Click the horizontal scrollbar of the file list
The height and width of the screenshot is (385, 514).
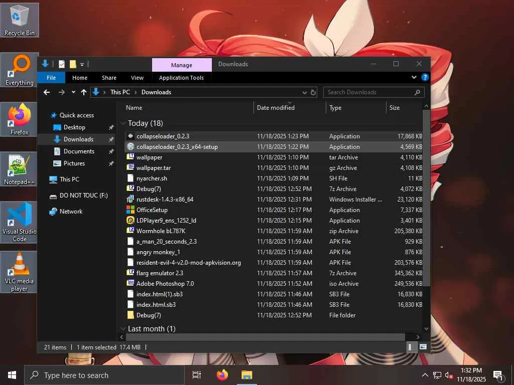[265, 337]
